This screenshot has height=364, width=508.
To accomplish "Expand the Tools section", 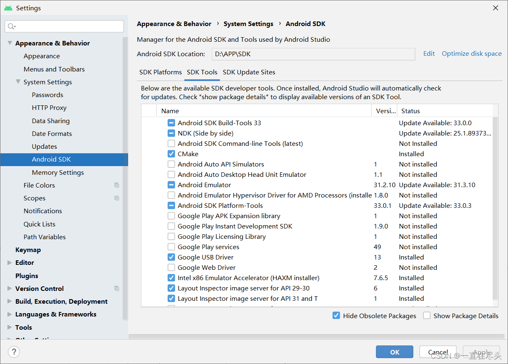I will [10, 327].
